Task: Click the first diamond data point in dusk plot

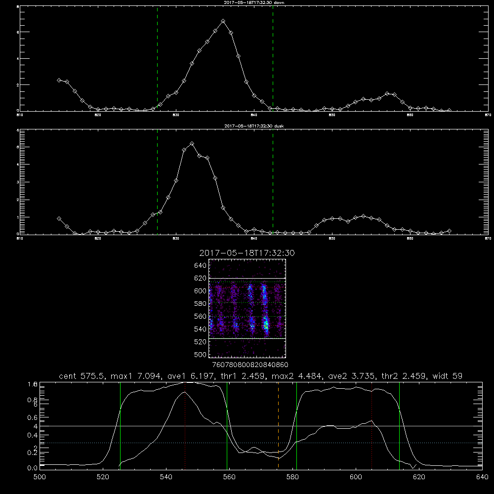Action: 59,219
